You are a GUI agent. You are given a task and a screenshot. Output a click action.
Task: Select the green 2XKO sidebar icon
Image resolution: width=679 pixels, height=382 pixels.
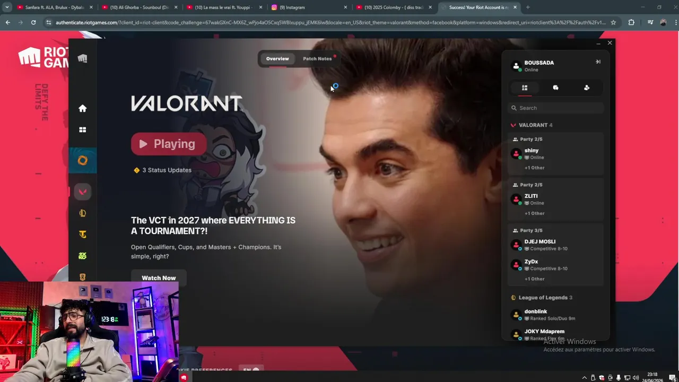click(82, 255)
